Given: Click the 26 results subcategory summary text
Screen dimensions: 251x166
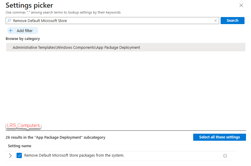Looking at the screenshot, I should pos(55,137).
